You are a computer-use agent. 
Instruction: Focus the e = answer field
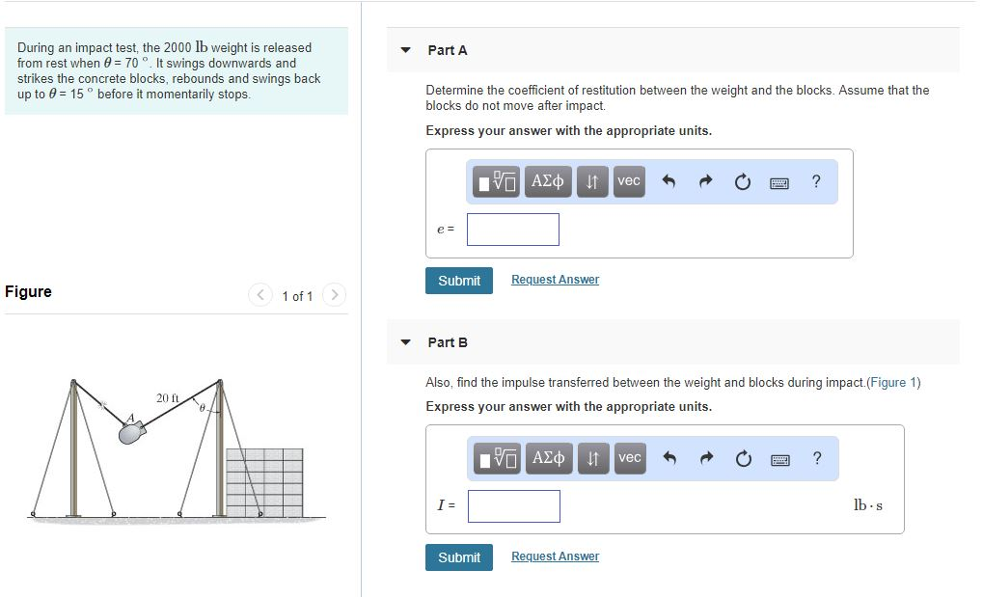(513, 230)
